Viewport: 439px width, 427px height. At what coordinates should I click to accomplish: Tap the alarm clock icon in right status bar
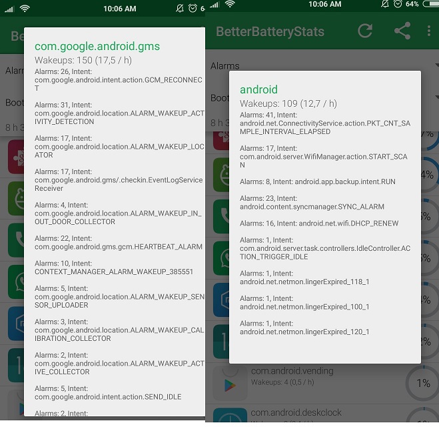coord(398,4)
